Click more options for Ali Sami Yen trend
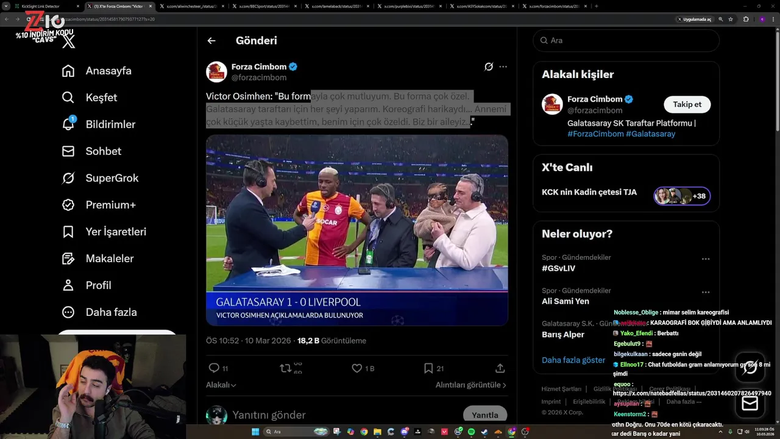 706,293
